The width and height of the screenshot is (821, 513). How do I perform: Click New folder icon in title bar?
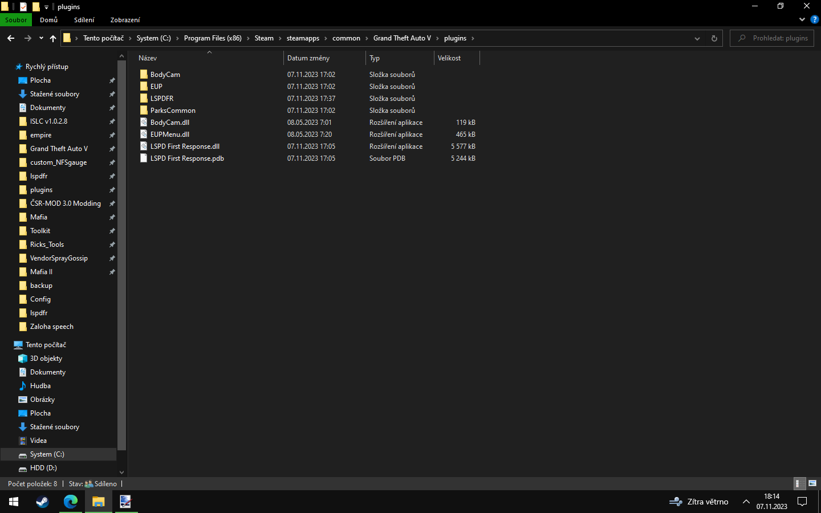(36, 7)
